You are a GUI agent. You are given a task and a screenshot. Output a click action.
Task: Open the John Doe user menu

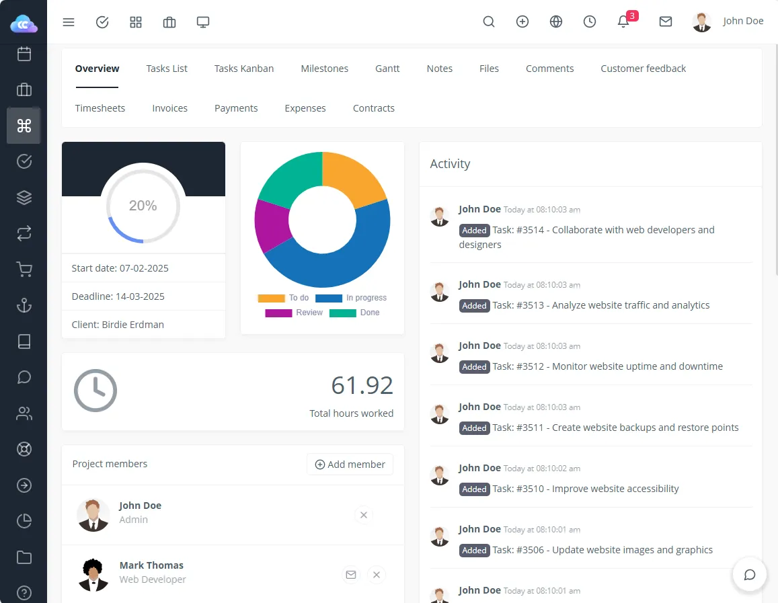(728, 22)
